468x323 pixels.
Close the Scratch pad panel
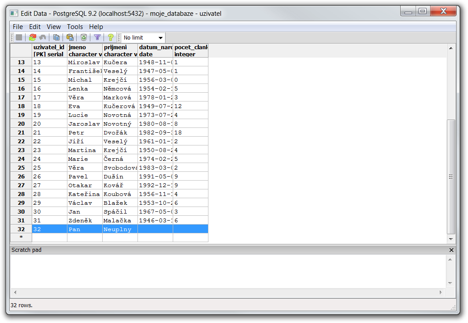(x=451, y=250)
